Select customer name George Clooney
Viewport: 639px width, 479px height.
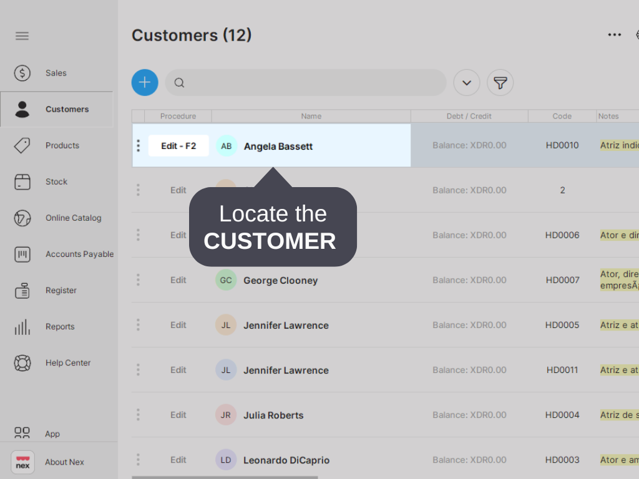[280, 280]
